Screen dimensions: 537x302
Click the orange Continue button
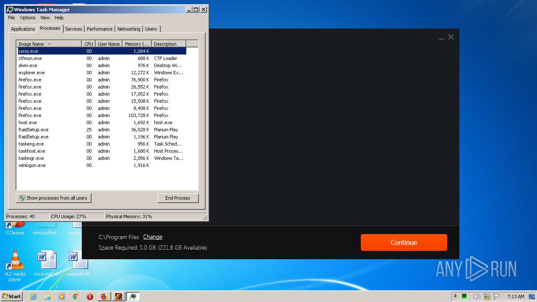[x=404, y=242]
